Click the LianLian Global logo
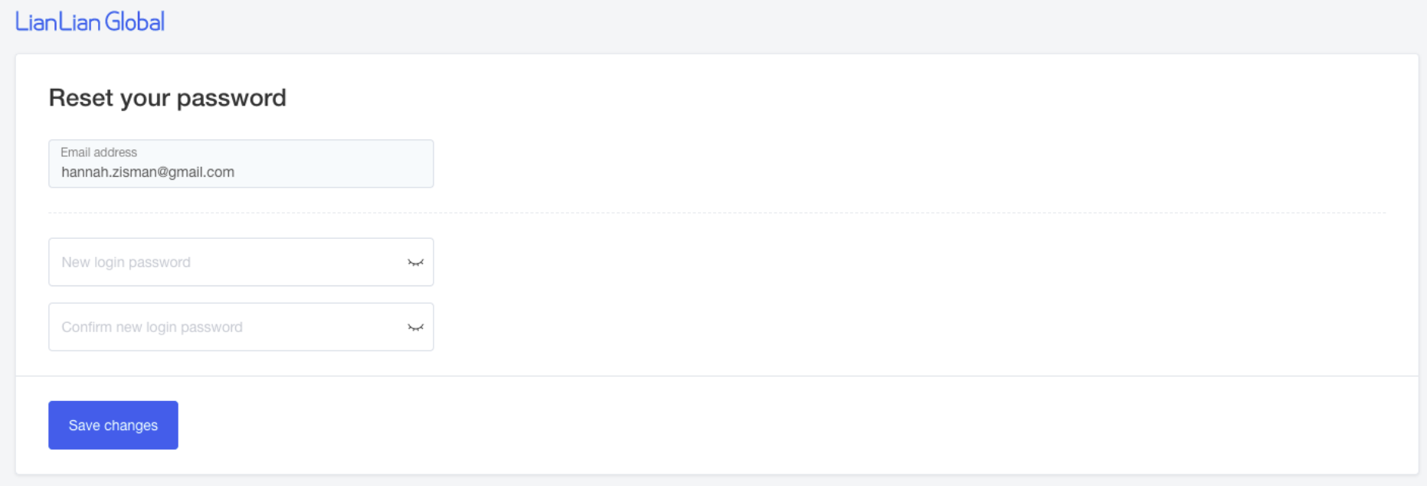 pyautogui.click(x=90, y=22)
